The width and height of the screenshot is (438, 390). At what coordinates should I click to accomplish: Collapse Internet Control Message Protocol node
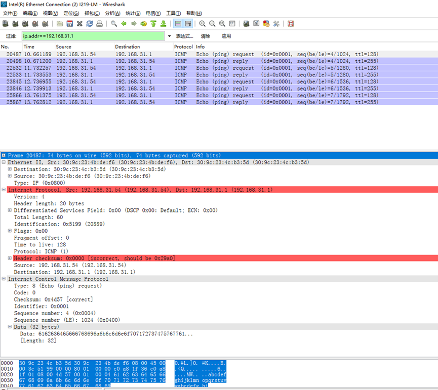pyautogui.click(x=4, y=279)
